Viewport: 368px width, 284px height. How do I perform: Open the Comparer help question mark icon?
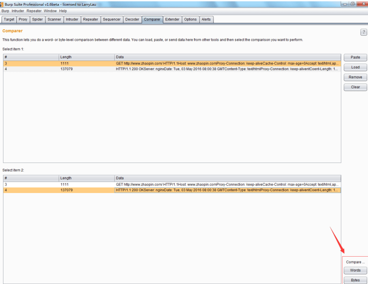[x=364, y=32]
